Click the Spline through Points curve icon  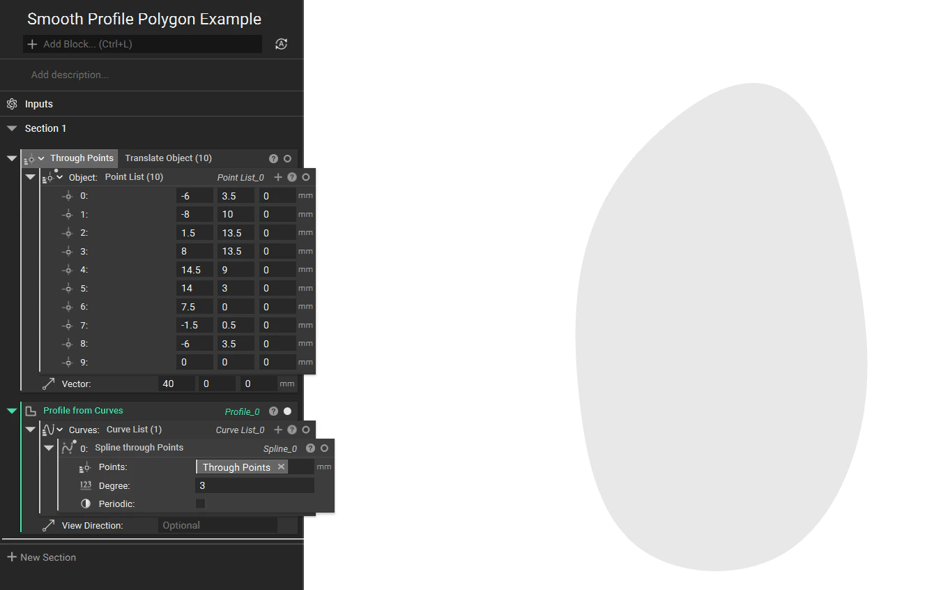click(68, 447)
